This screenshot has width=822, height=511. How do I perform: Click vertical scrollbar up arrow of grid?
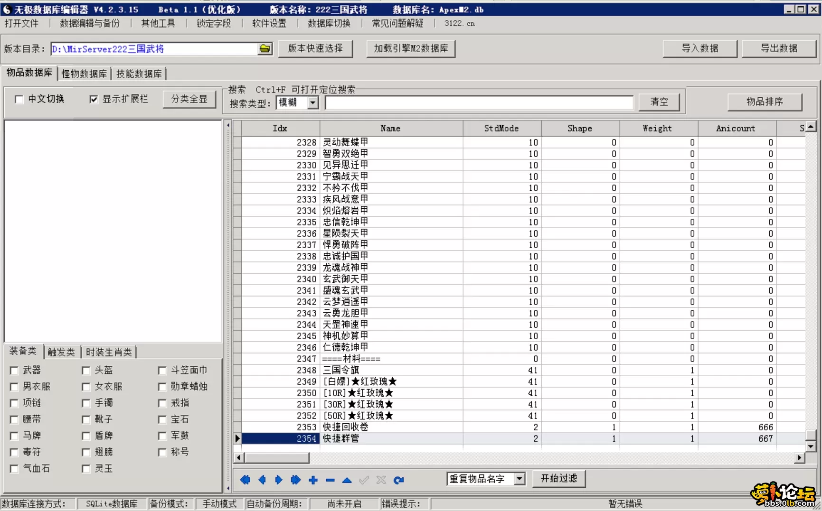(811, 126)
